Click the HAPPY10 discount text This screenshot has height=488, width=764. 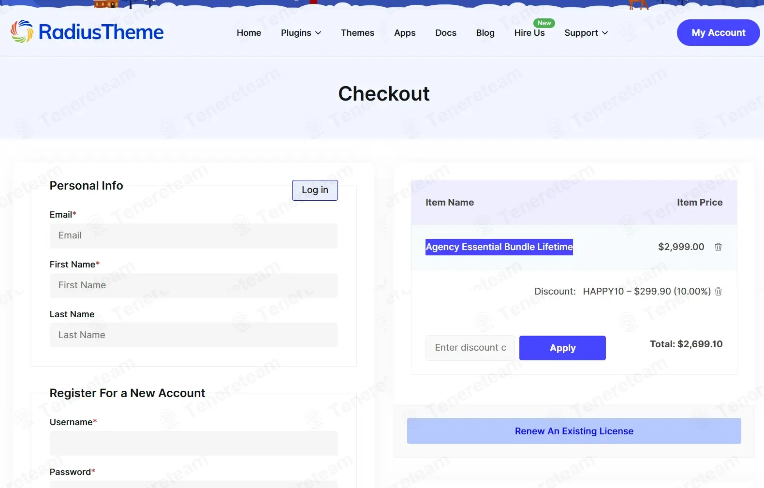[647, 292]
